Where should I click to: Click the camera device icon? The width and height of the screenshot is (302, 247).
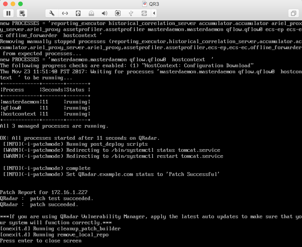[x=118, y=13]
